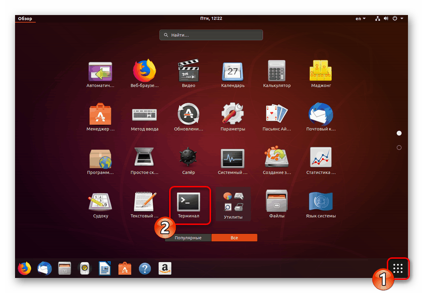Open Статистика ... power statistics app
The height and width of the screenshot is (293, 423).
(321, 161)
